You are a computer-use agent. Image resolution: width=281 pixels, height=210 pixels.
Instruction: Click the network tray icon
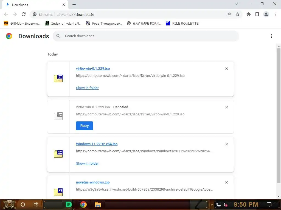click(219, 205)
